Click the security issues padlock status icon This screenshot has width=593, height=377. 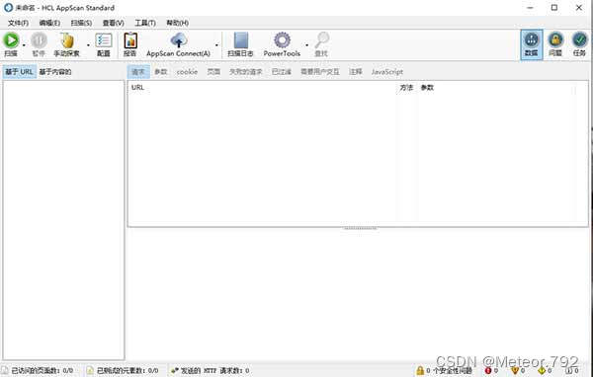click(420, 370)
